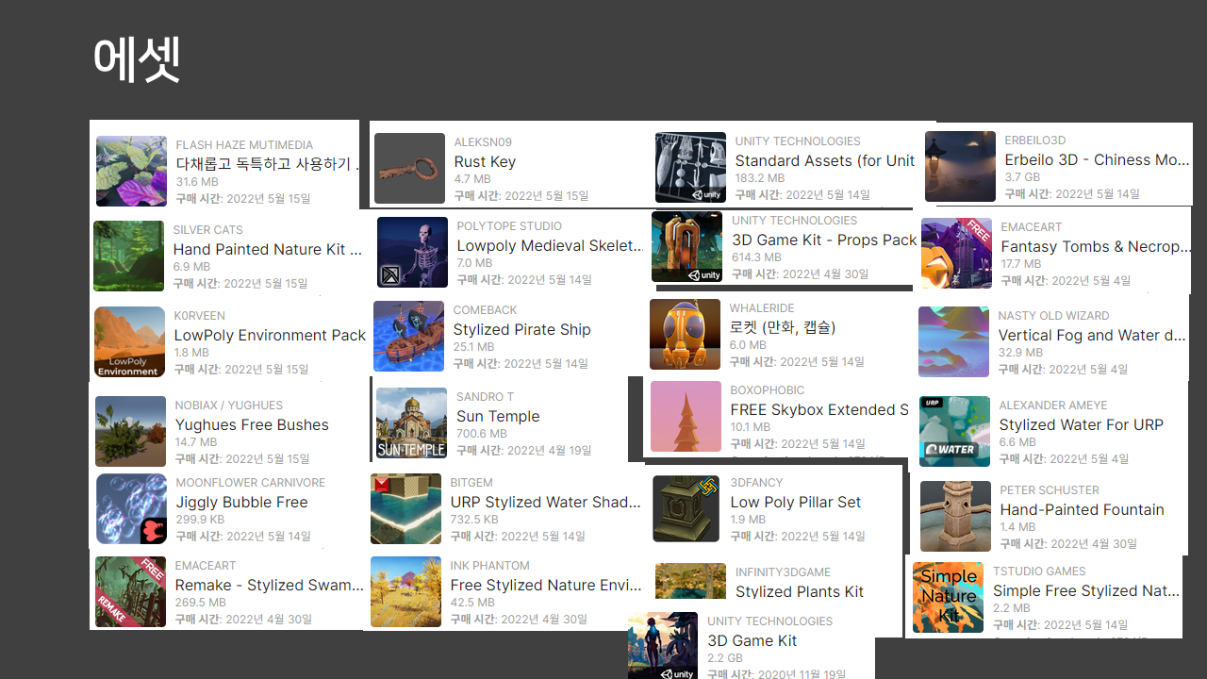Click the 700.6 MB file size text

click(481, 434)
